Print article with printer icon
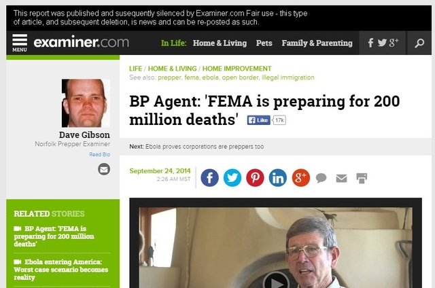Viewport: 435px width, 288px height. (x=362, y=178)
